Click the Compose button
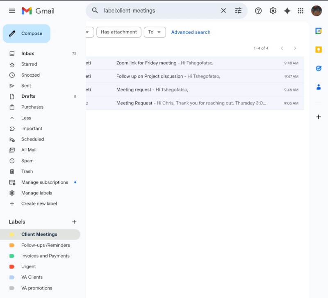 pos(27,34)
